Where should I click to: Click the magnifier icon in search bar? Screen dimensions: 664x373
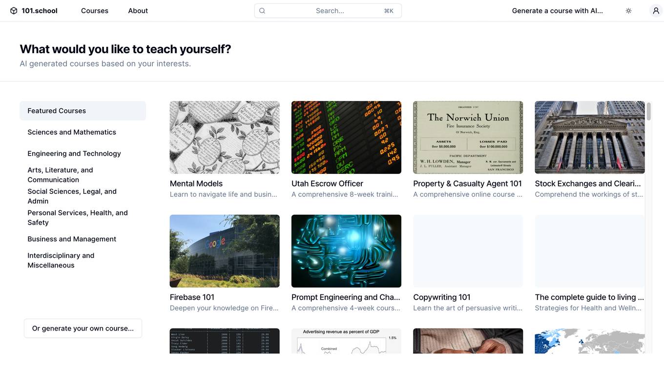262,11
